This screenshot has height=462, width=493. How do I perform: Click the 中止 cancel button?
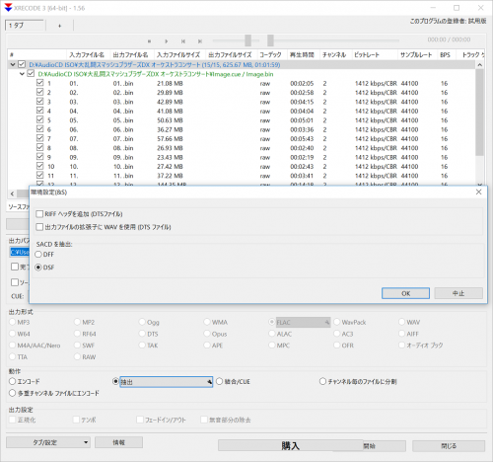[x=458, y=293]
